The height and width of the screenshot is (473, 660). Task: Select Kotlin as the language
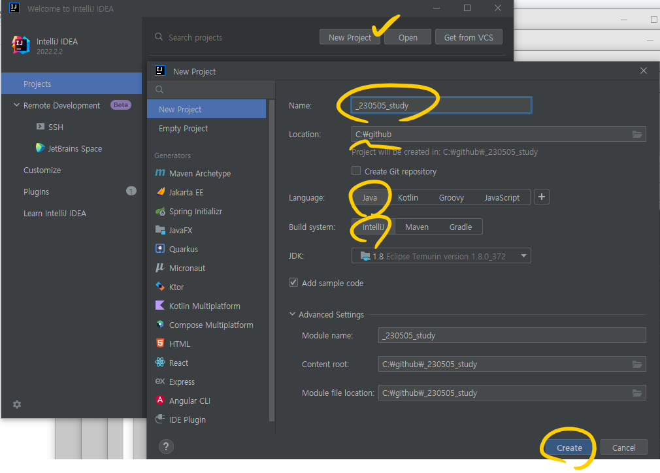[408, 197]
